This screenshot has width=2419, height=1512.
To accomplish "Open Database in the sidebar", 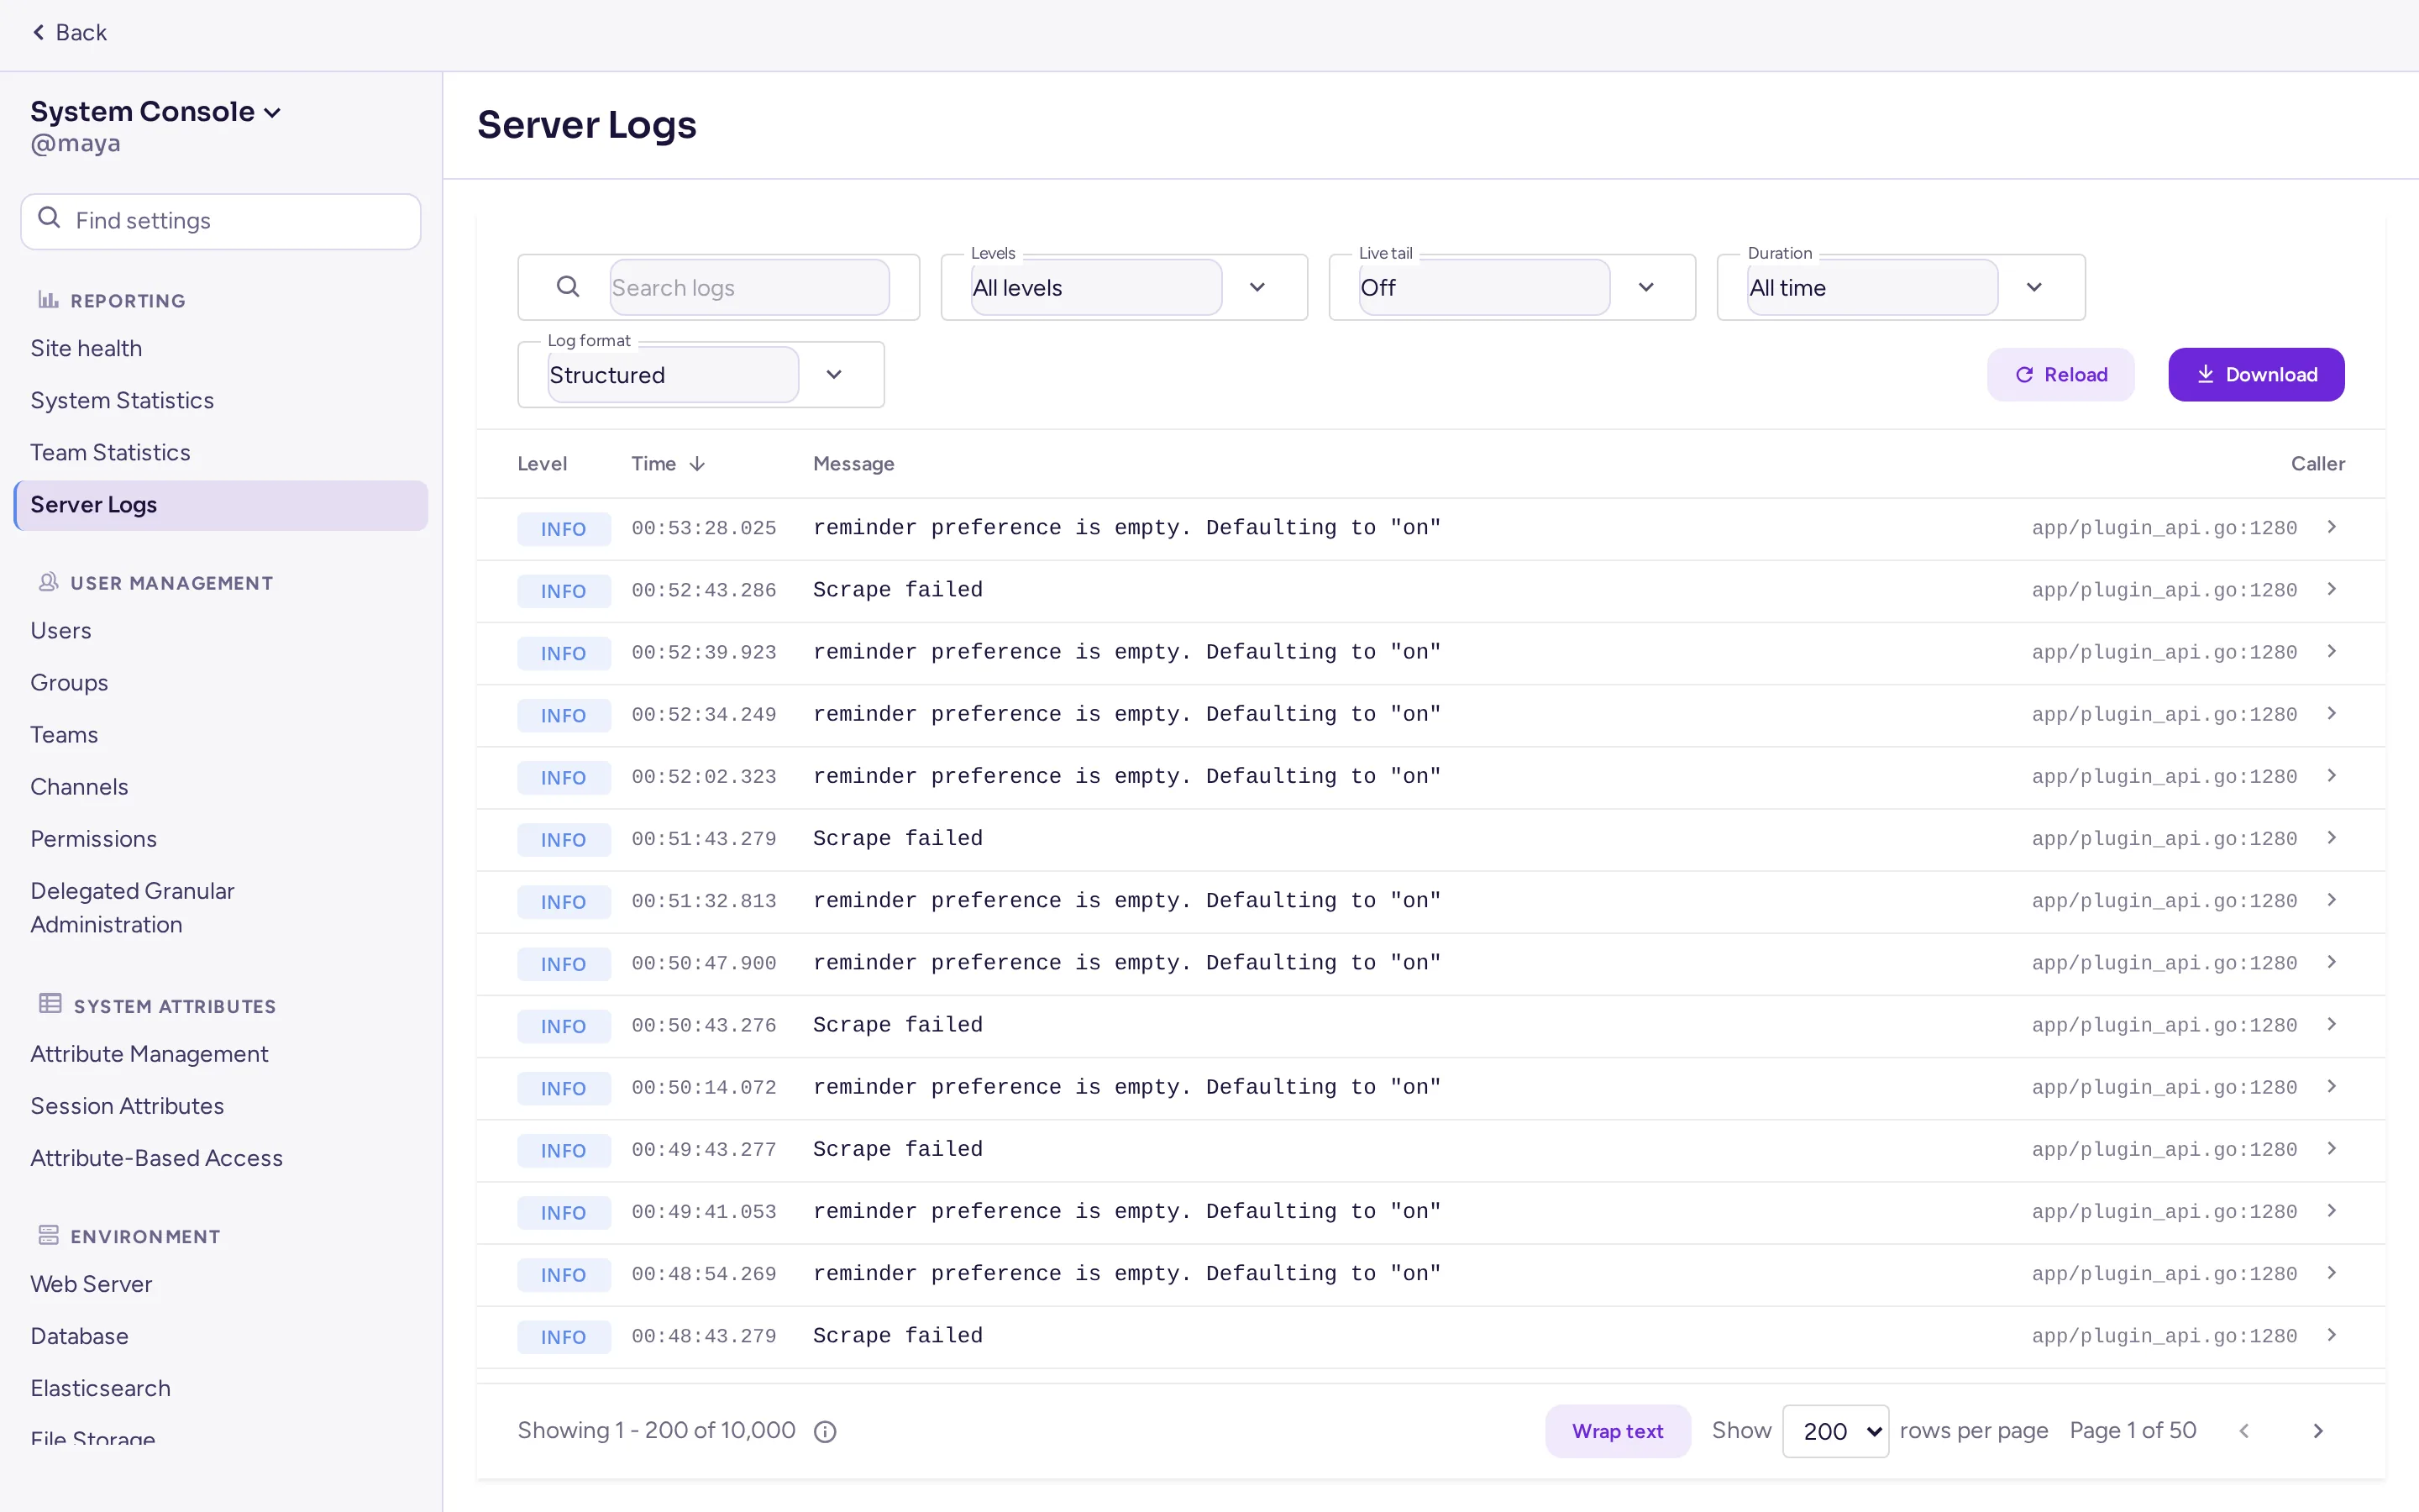I will (x=79, y=1335).
